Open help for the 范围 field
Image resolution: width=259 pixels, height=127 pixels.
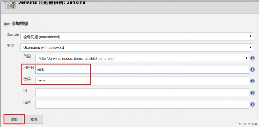coord(253,58)
